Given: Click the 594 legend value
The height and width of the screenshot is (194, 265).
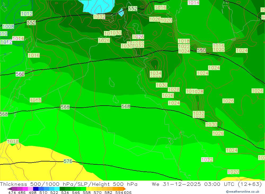Looking at the screenshot, I should pos(119,192).
